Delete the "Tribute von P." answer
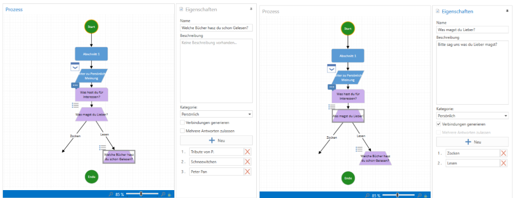This screenshot has height=198, width=513. (x=247, y=152)
